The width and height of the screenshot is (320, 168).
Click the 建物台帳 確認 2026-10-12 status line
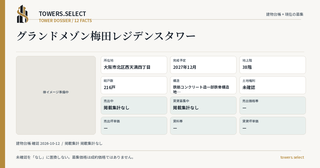pyautogui.click(x=59, y=143)
